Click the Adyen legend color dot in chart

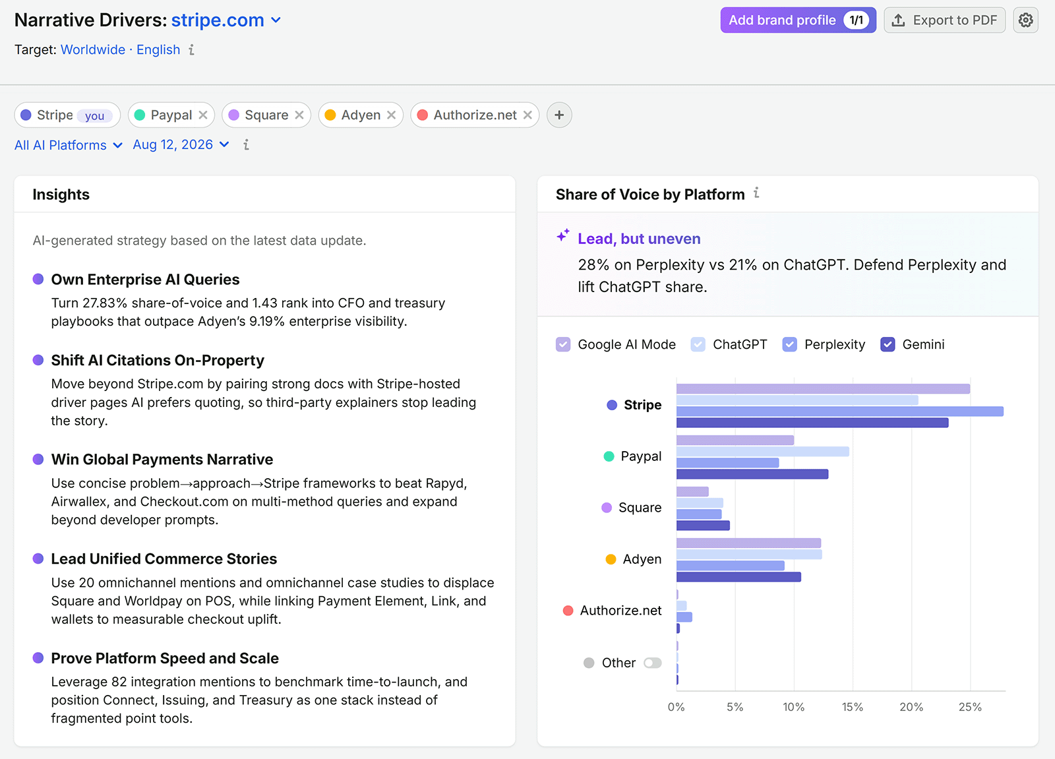[611, 559]
